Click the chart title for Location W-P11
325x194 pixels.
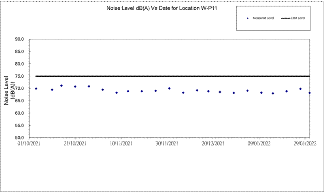tap(162, 8)
